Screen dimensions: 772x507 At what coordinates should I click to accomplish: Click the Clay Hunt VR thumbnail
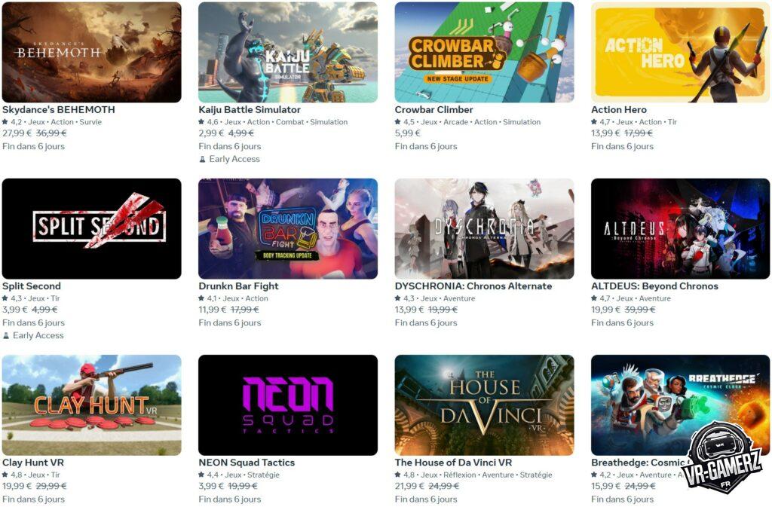tap(91, 405)
